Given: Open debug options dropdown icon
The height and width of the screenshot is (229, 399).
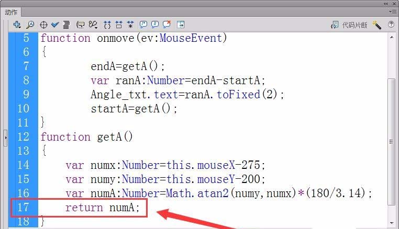Looking at the screenshot, I should (x=93, y=25).
